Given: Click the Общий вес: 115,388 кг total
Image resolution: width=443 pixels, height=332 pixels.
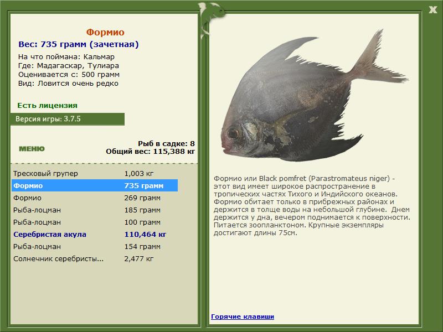Looking at the screenshot, I should coord(150,151).
